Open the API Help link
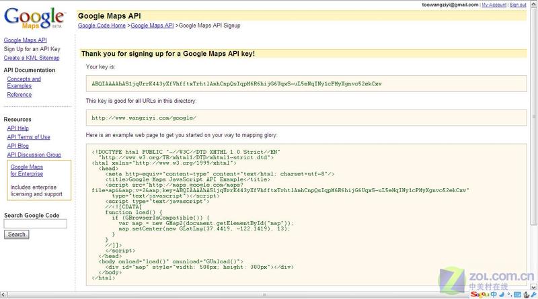The height and width of the screenshot is (299, 538). click(x=18, y=128)
